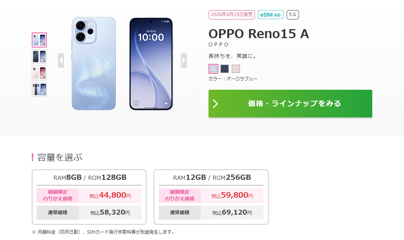Click the 価格・ラインナップをみる green button
Image resolution: width=404 pixels, height=240 pixels.
290,104
